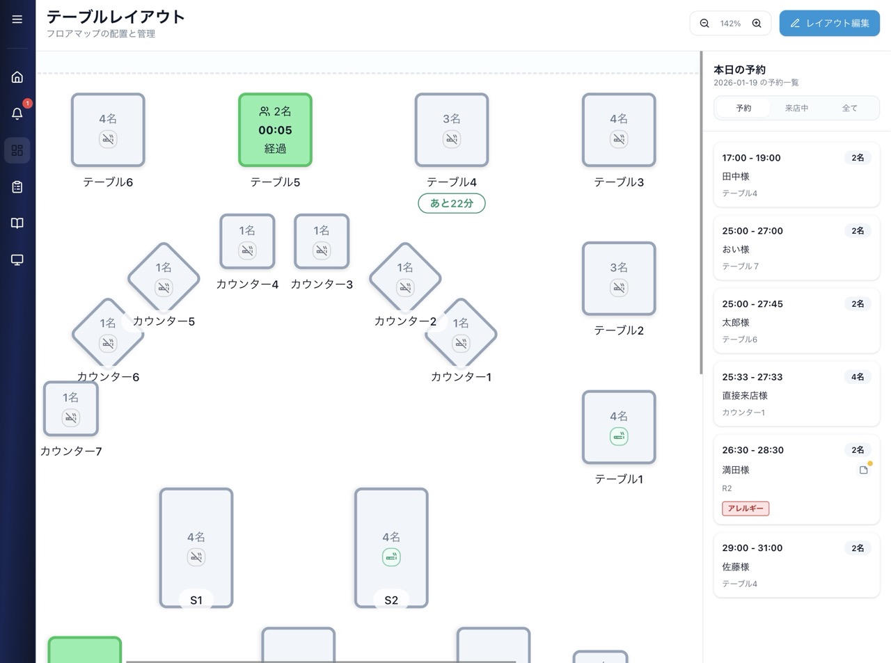
Task: Click the レイアウト編集 button
Action: click(829, 23)
